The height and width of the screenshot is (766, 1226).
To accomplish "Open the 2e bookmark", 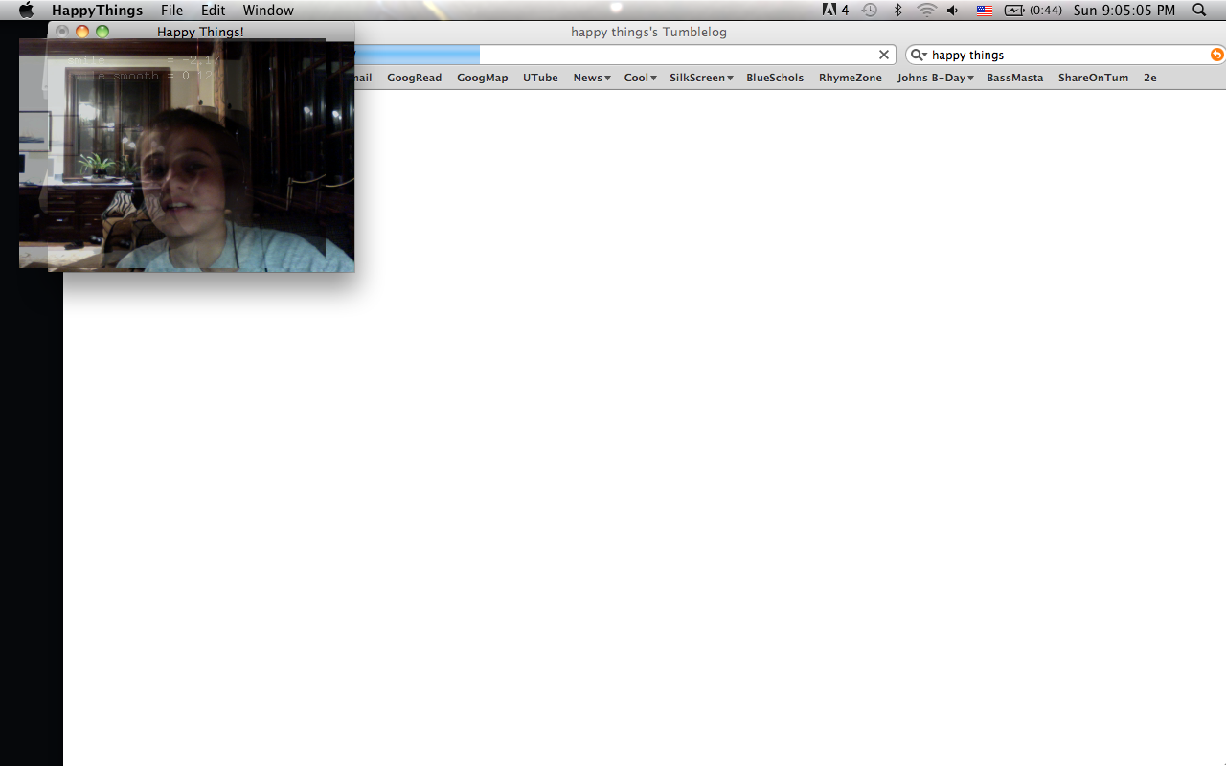I will tap(1150, 78).
